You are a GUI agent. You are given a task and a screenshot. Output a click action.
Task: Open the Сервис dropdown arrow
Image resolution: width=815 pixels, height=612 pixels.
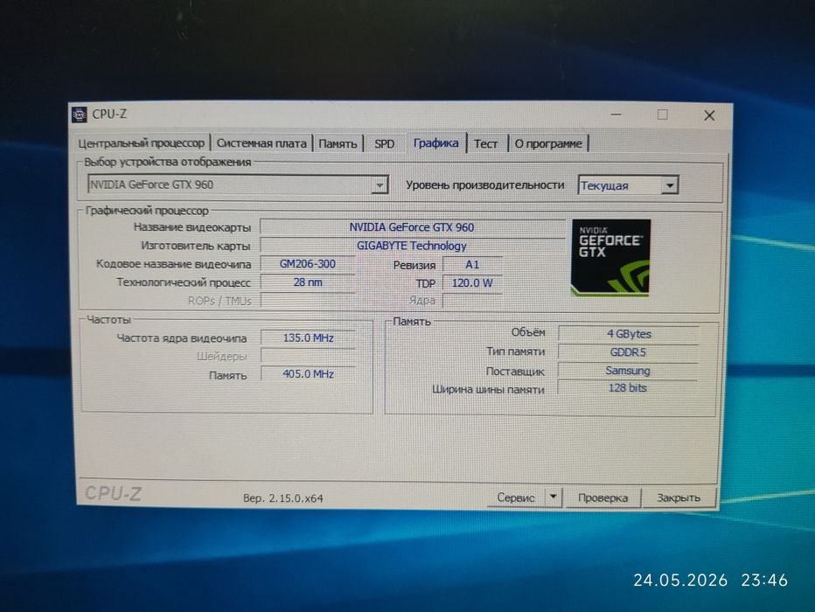click(x=553, y=497)
